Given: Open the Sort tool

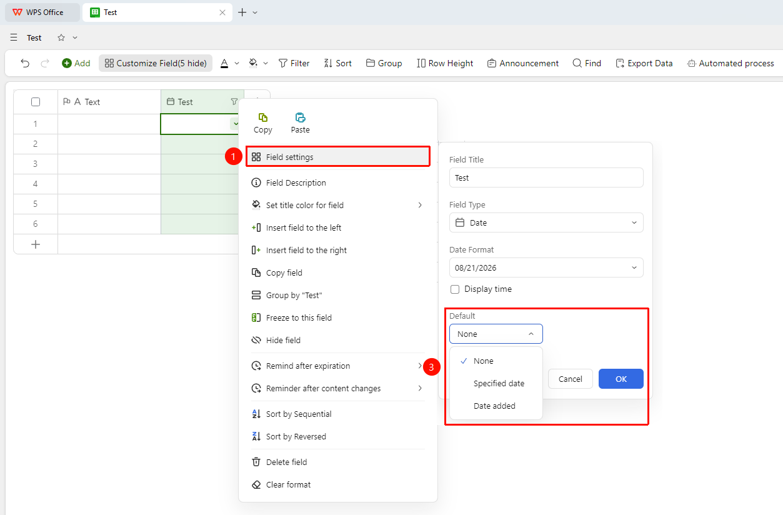Looking at the screenshot, I should (337, 63).
